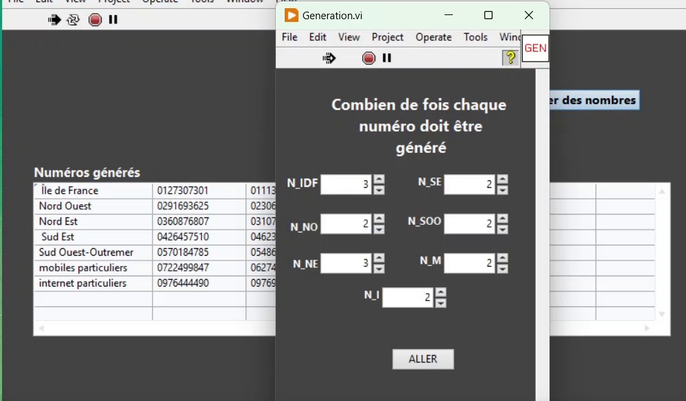Screen dimensions: 686x401
Task: Click the table's horizontal scrollbar left arrow
Action: pos(41,328)
